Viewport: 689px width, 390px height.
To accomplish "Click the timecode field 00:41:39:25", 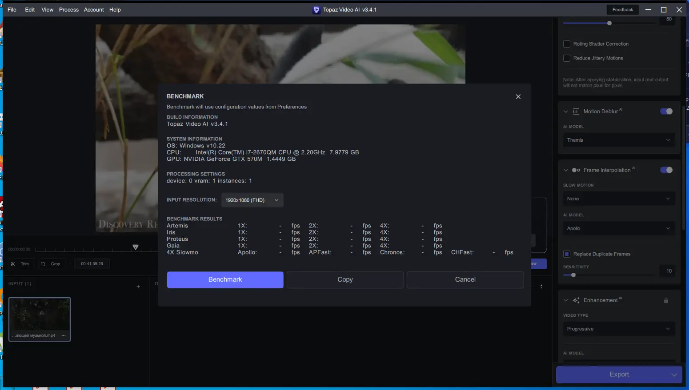I will [x=92, y=264].
